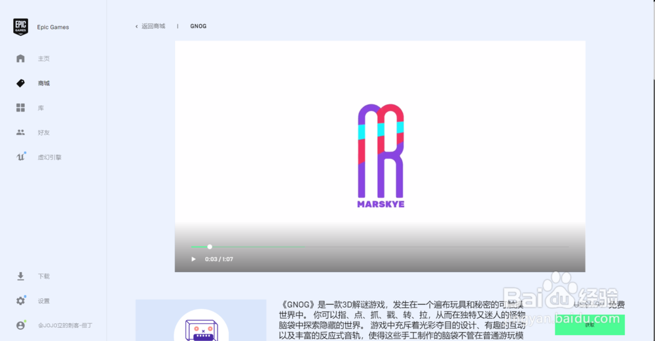Image resolution: width=655 pixels, height=341 pixels.
Task: Open the 好友 friends icon
Action: click(x=20, y=132)
